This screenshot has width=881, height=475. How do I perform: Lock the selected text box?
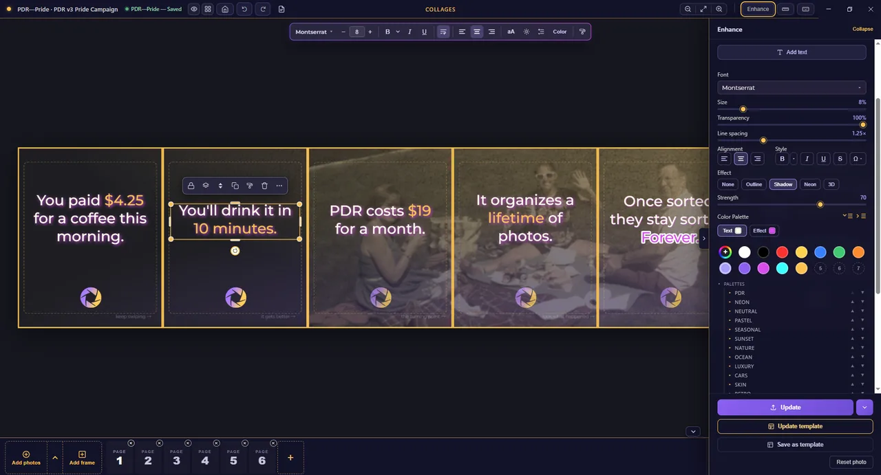[x=191, y=186]
